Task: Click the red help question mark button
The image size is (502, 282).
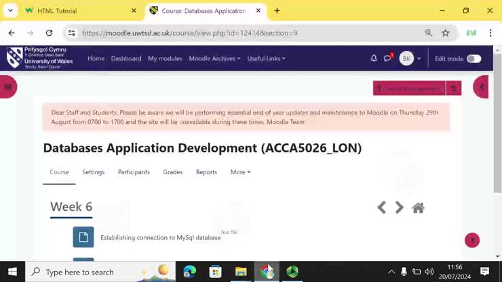Action: coord(472,240)
